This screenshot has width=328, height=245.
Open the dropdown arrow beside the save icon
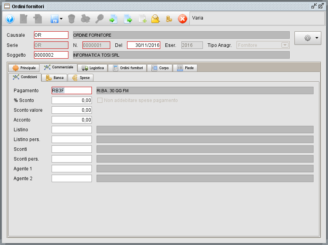(x=61, y=19)
